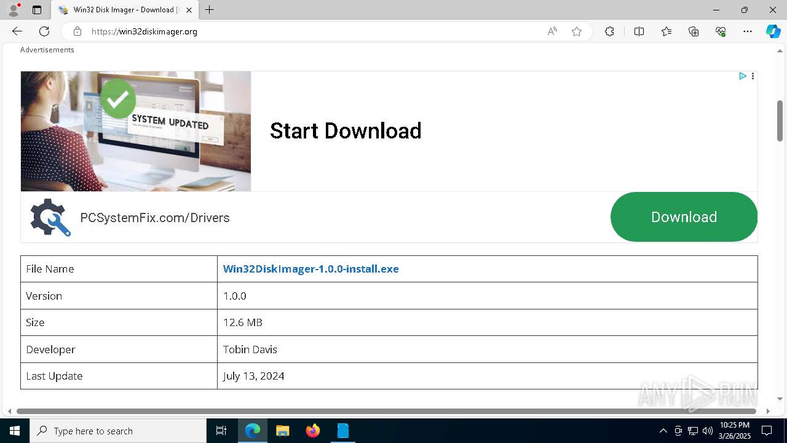Viewport: 787px width, 443px height.
Task: Select the date July 13, 2024
Action: click(254, 376)
